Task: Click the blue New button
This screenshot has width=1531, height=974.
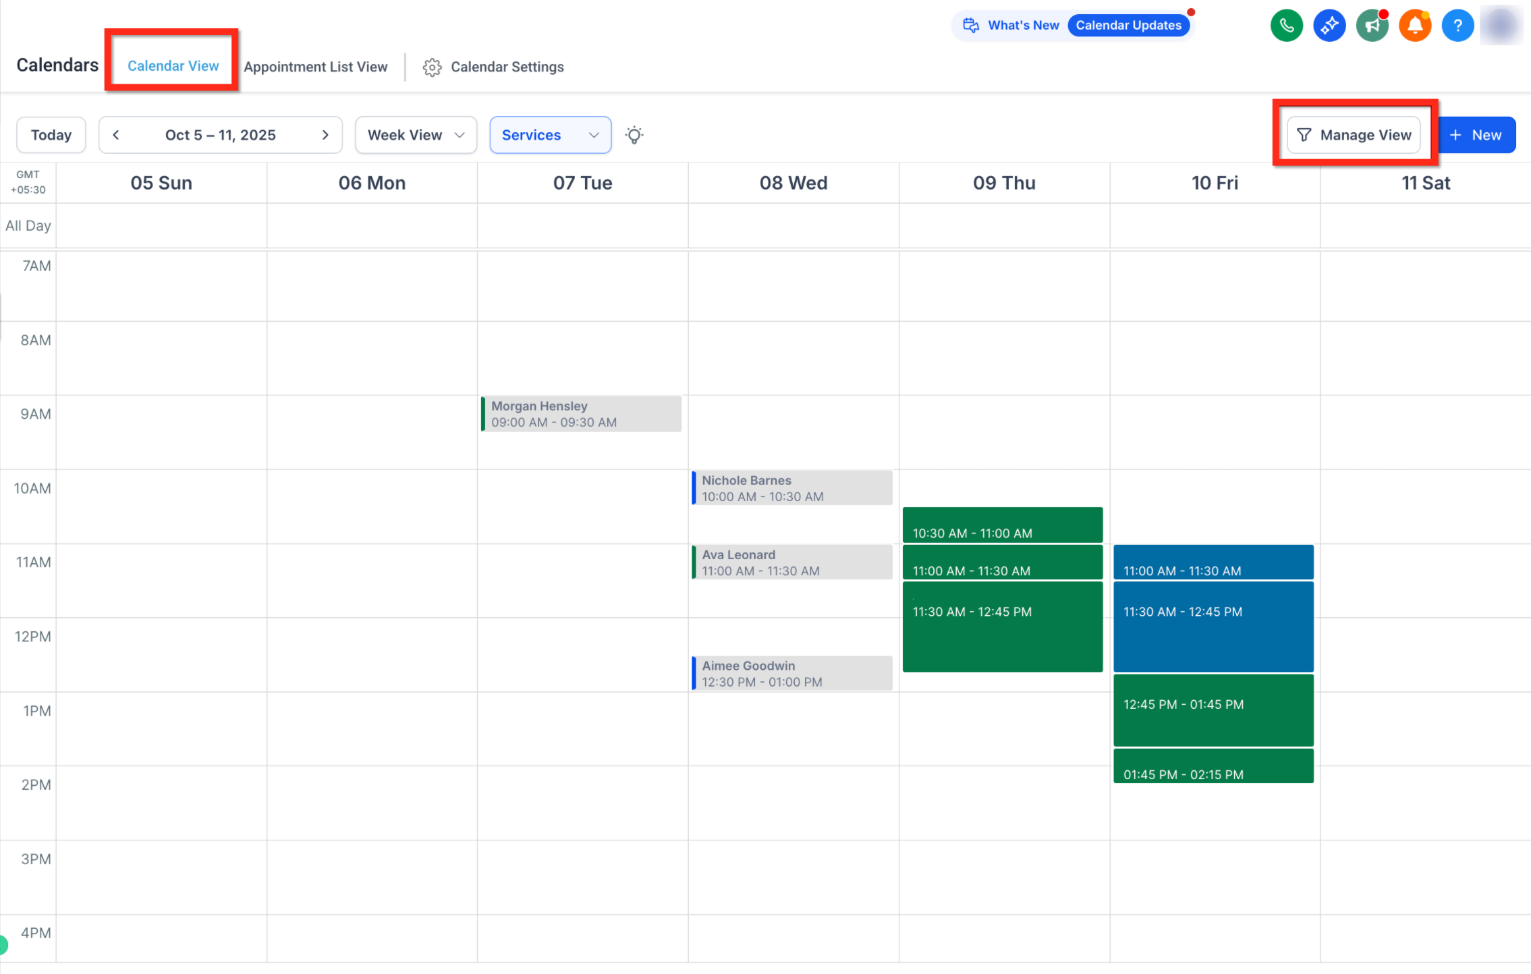Action: (1477, 135)
